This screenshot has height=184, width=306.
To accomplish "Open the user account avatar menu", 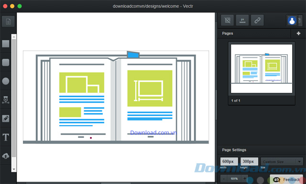I will (292, 20).
